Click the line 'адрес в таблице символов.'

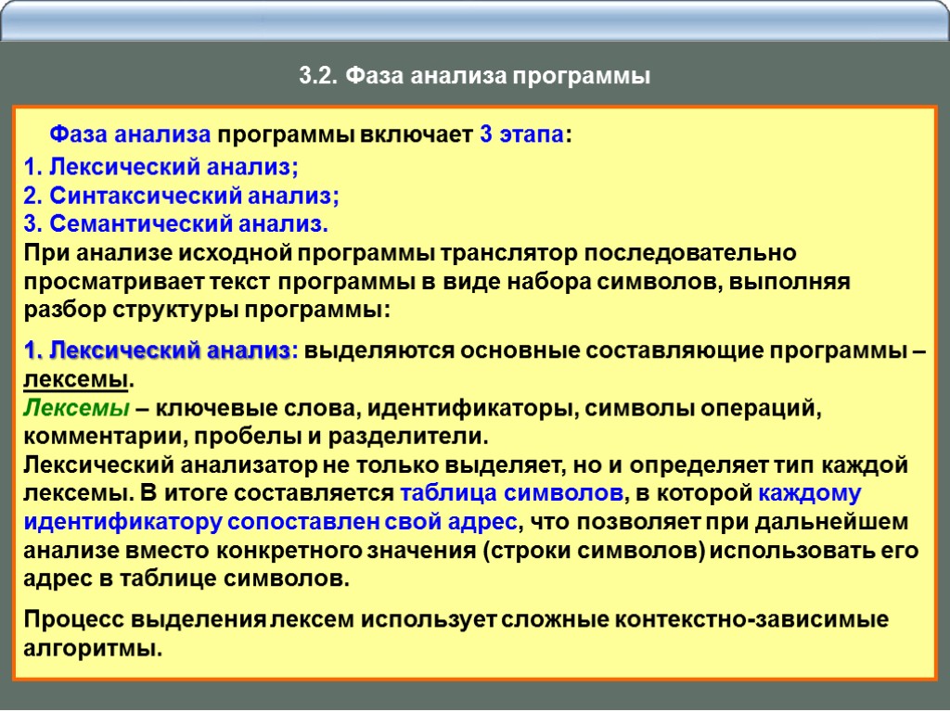pos(186,578)
